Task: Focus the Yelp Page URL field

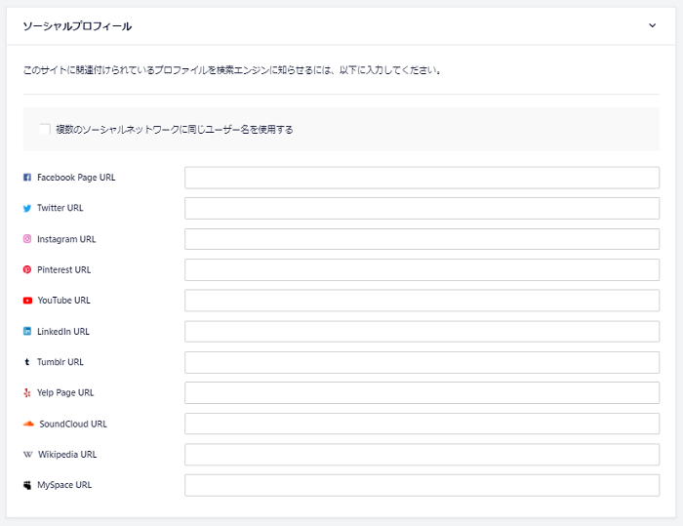Action: pyautogui.click(x=422, y=392)
